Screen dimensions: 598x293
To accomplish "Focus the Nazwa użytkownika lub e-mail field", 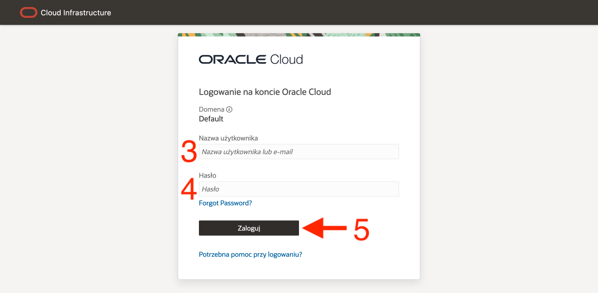I will (299, 152).
